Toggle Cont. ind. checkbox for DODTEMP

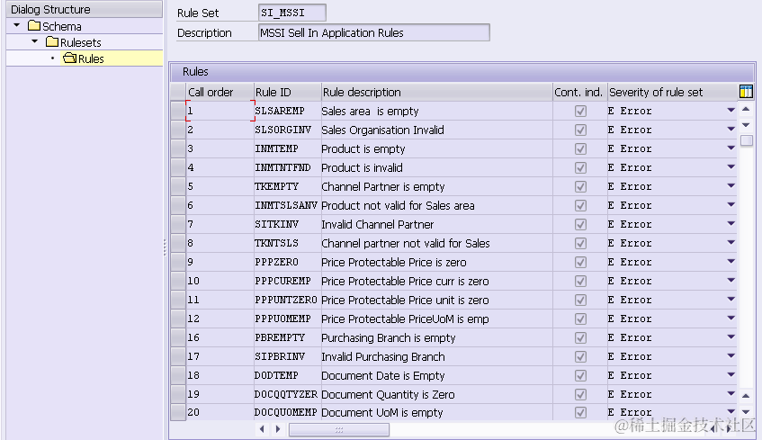(x=580, y=375)
